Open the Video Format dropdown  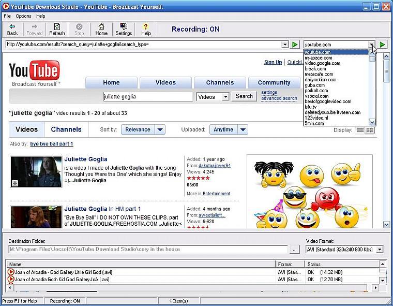(380, 250)
